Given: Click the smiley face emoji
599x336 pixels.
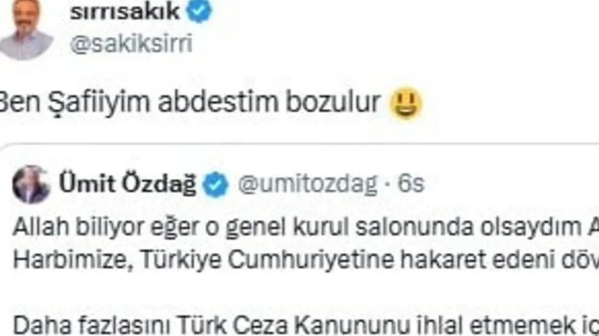Looking at the screenshot, I should pos(405,103).
